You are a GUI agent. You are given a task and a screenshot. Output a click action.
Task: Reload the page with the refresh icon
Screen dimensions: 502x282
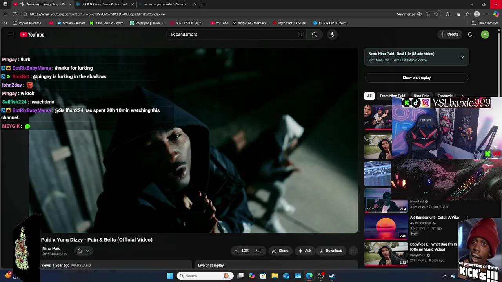[15, 14]
